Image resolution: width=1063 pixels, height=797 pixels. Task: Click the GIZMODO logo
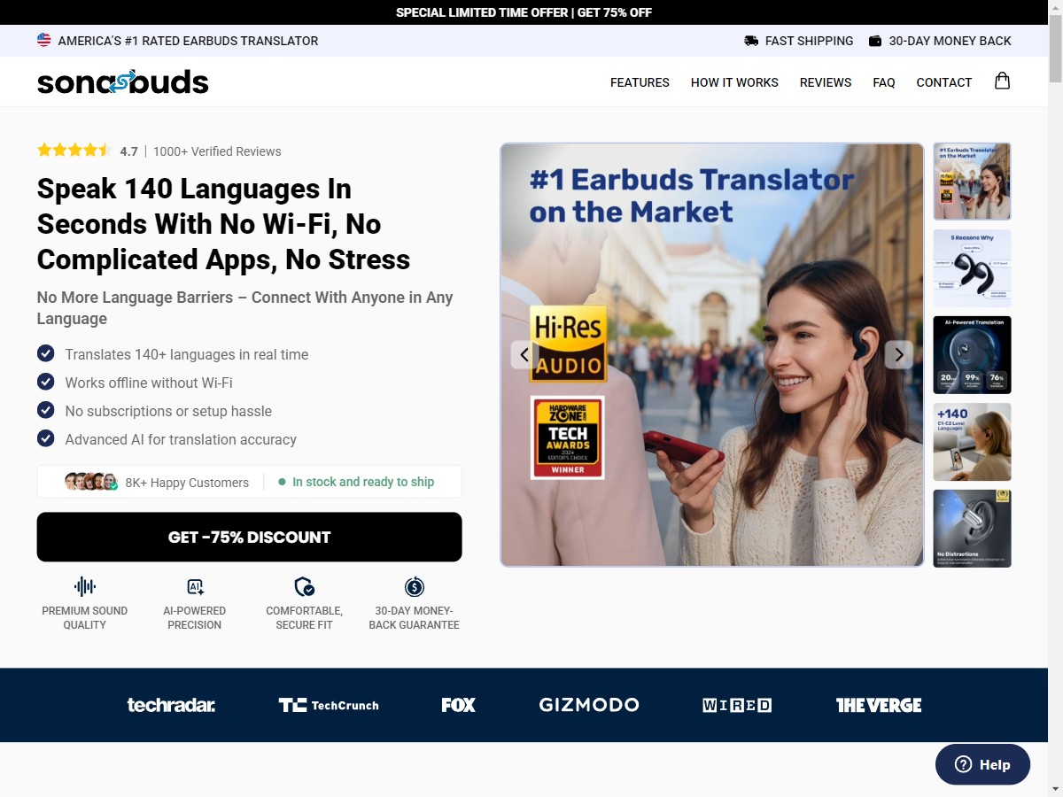(589, 705)
